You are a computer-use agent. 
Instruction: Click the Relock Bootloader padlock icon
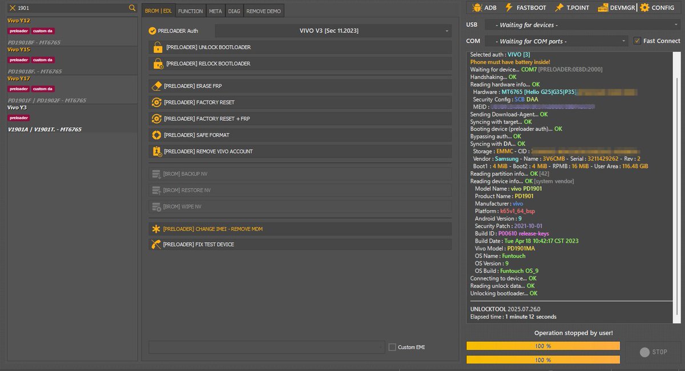pyautogui.click(x=158, y=63)
